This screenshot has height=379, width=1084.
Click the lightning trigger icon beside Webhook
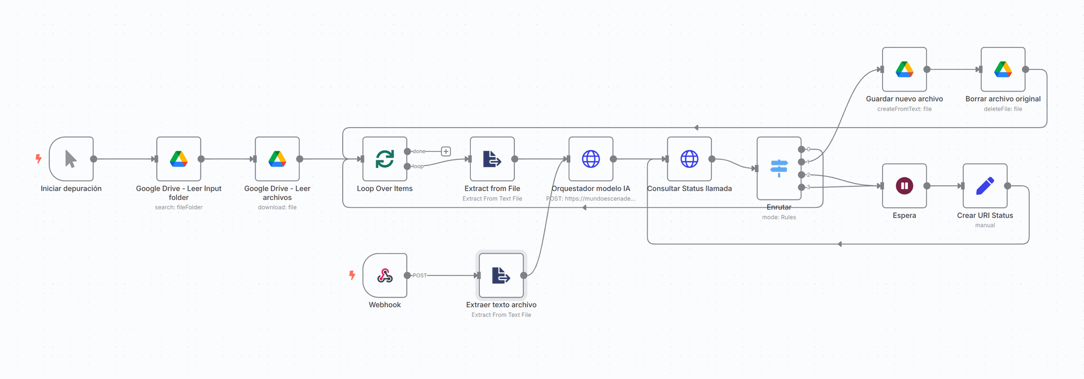click(x=352, y=275)
